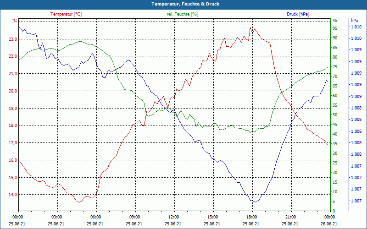Click the '20,0' temperature axis tick
Image resolution: width=367 pixels, height=229 pixels.
13,91
